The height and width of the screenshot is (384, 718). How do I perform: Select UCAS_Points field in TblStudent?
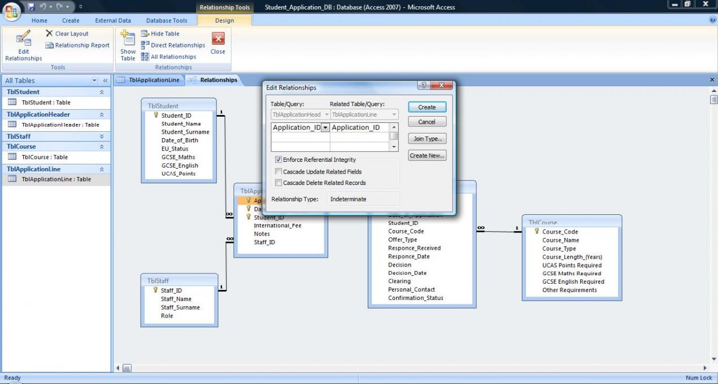[x=178, y=174]
